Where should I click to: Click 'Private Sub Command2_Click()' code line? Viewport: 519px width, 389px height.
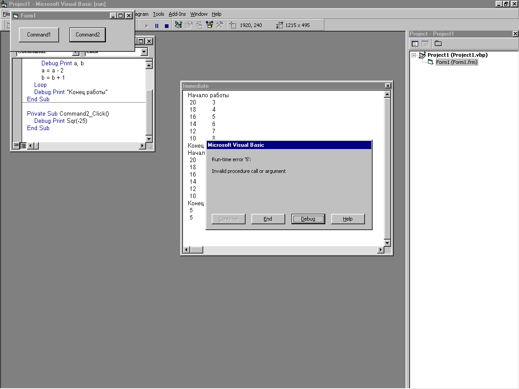pos(68,114)
